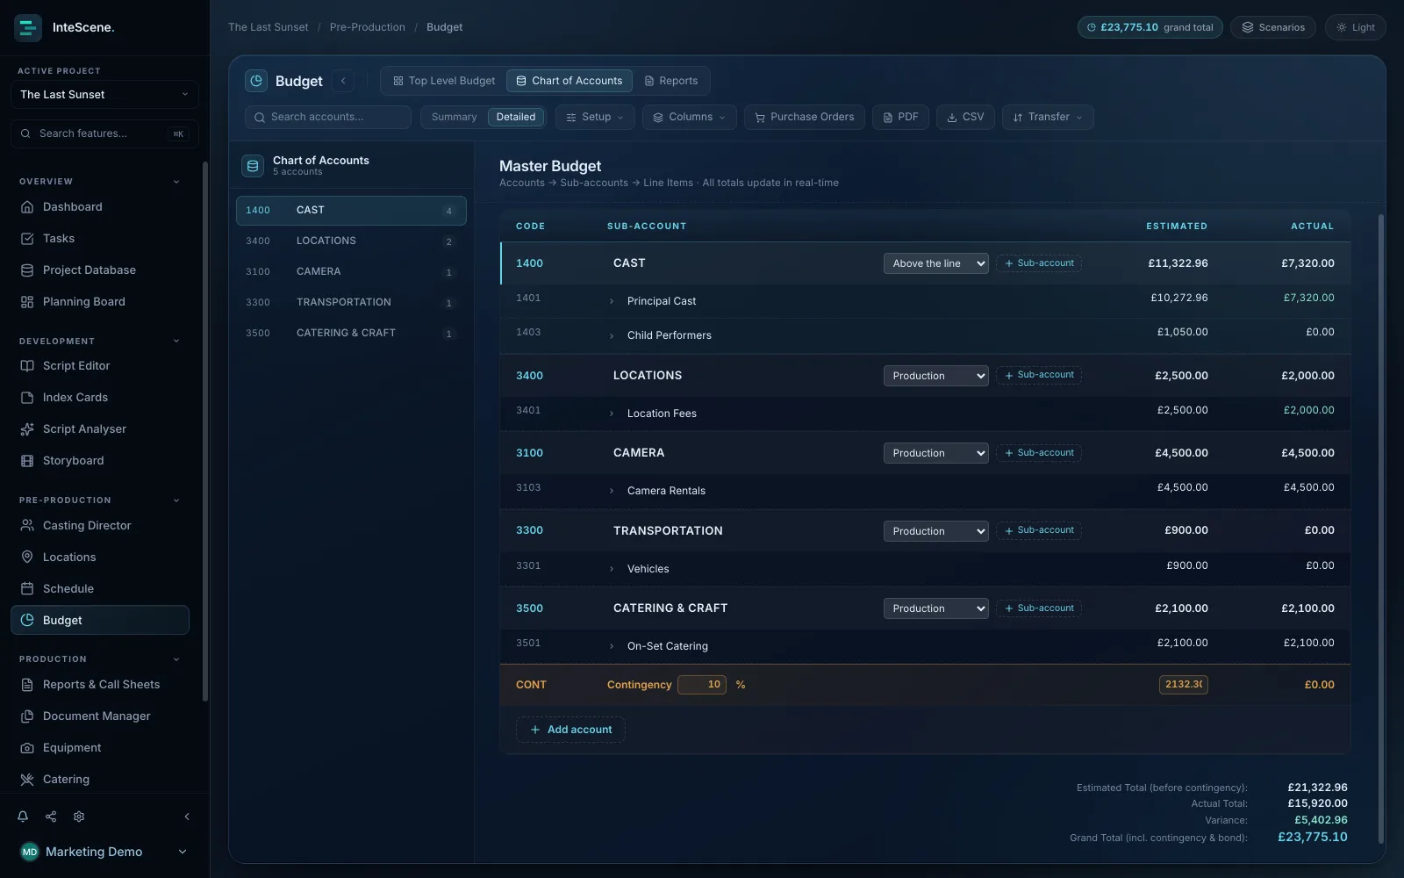Select 3500 CATERING & CRAFT in accounts list
Screen dimensions: 1404x878
(351, 333)
